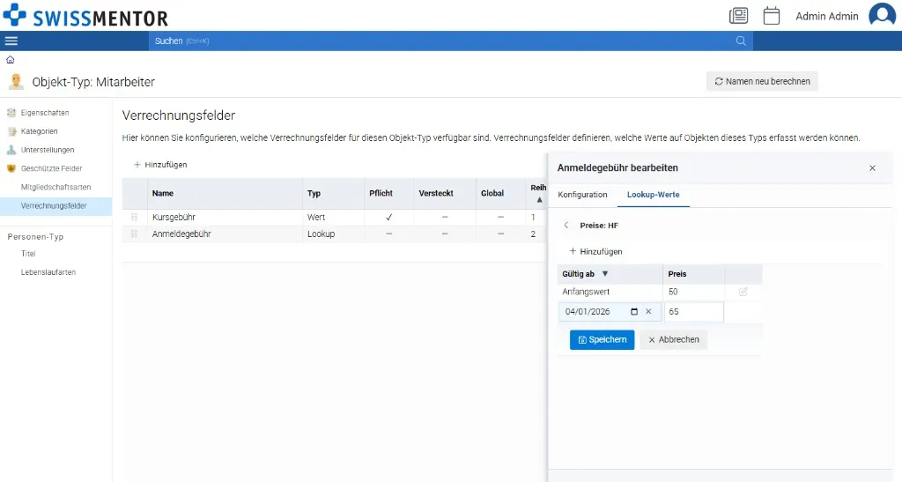Select Verrechnungsfelder in sidebar
The height and width of the screenshot is (482, 902).
[54, 205]
